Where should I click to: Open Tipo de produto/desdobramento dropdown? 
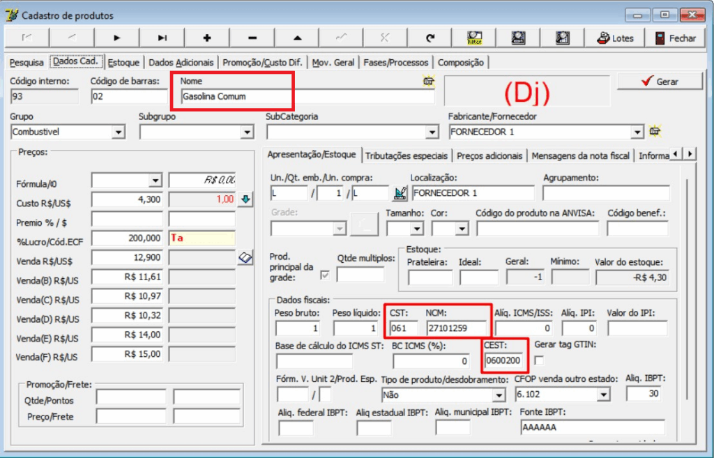pos(499,394)
